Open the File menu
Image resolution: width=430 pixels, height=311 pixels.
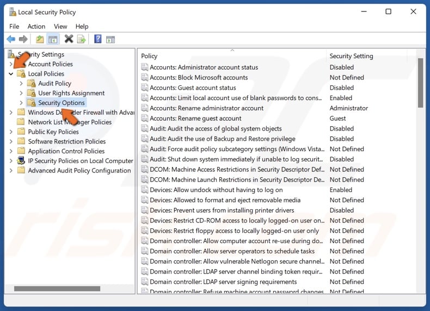click(x=14, y=26)
